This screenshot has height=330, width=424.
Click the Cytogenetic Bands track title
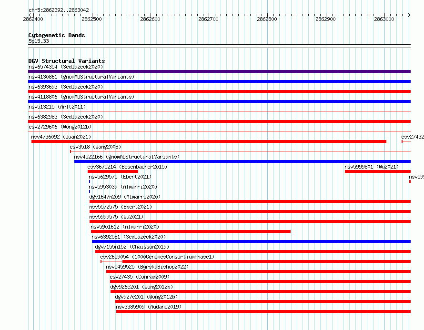[x=57, y=35]
